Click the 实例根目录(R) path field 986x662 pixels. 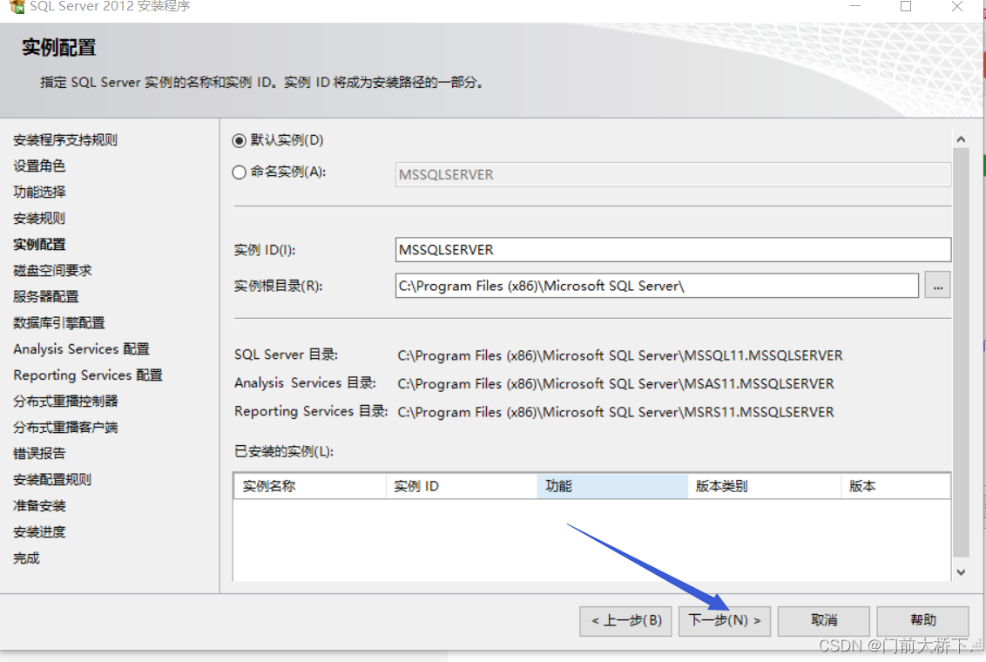click(x=657, y=286)
